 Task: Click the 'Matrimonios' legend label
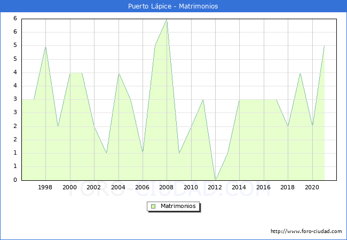point(178,206)
